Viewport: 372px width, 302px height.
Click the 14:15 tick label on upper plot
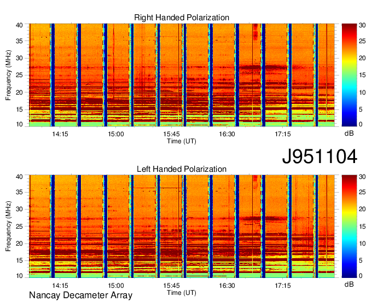[x=60, y=134]
